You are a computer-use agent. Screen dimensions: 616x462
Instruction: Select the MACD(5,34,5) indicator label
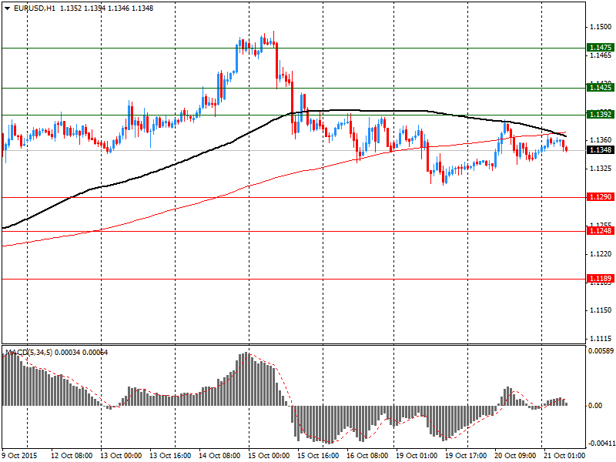pyautogui.click(x=29, y=353)
